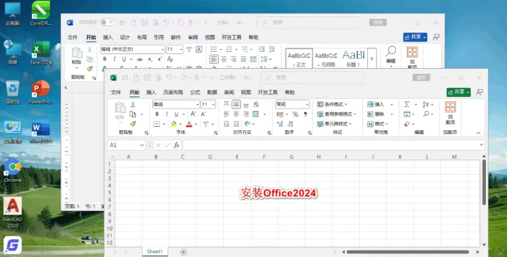This screenshot has height=257, width=507.
Task: Click Excel green 共享 (Share) button
Action: pyautogui.click(x=459, y=92)
